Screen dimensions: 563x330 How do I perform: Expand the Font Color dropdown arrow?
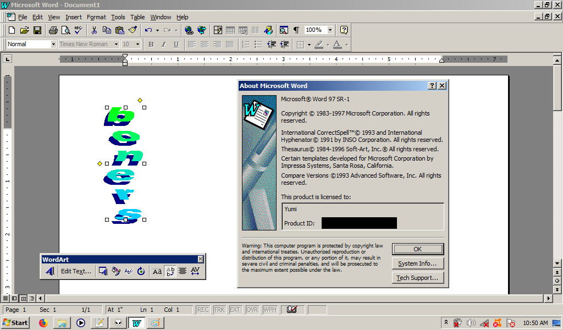pos(346,45)
